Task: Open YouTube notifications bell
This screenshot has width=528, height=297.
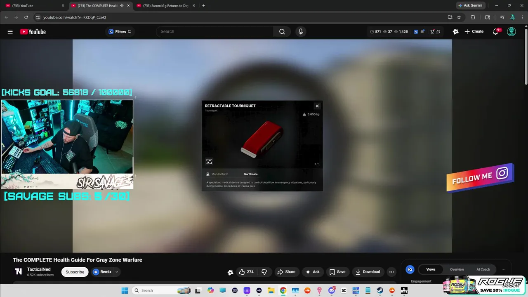Action: tap(496, 32)
